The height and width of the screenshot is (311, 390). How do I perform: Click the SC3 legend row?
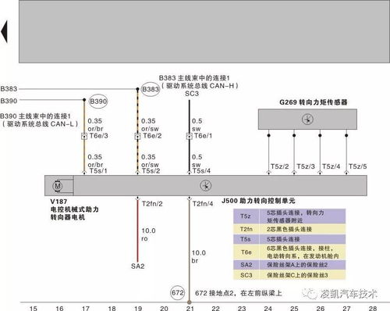click(x=289, y=275)
